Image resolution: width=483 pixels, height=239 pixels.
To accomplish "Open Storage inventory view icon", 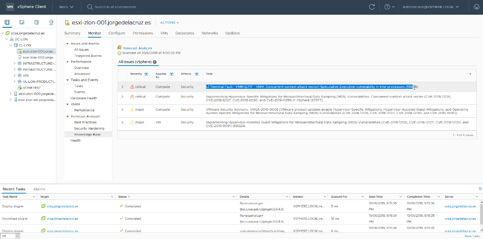I will [x=36, y=22].
